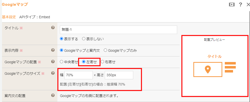Click the width field showing 70%
This screenshot has height=102, width=250.
78,75
